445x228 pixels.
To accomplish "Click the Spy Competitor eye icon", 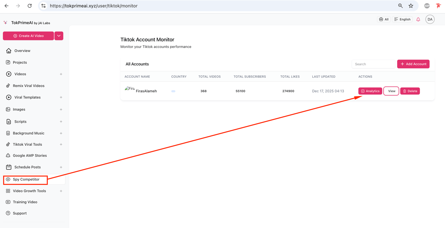I will pyautogui.click(x=8, y=179).
